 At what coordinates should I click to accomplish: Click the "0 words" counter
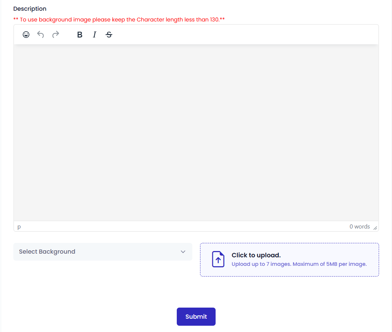tap(359, 227)
